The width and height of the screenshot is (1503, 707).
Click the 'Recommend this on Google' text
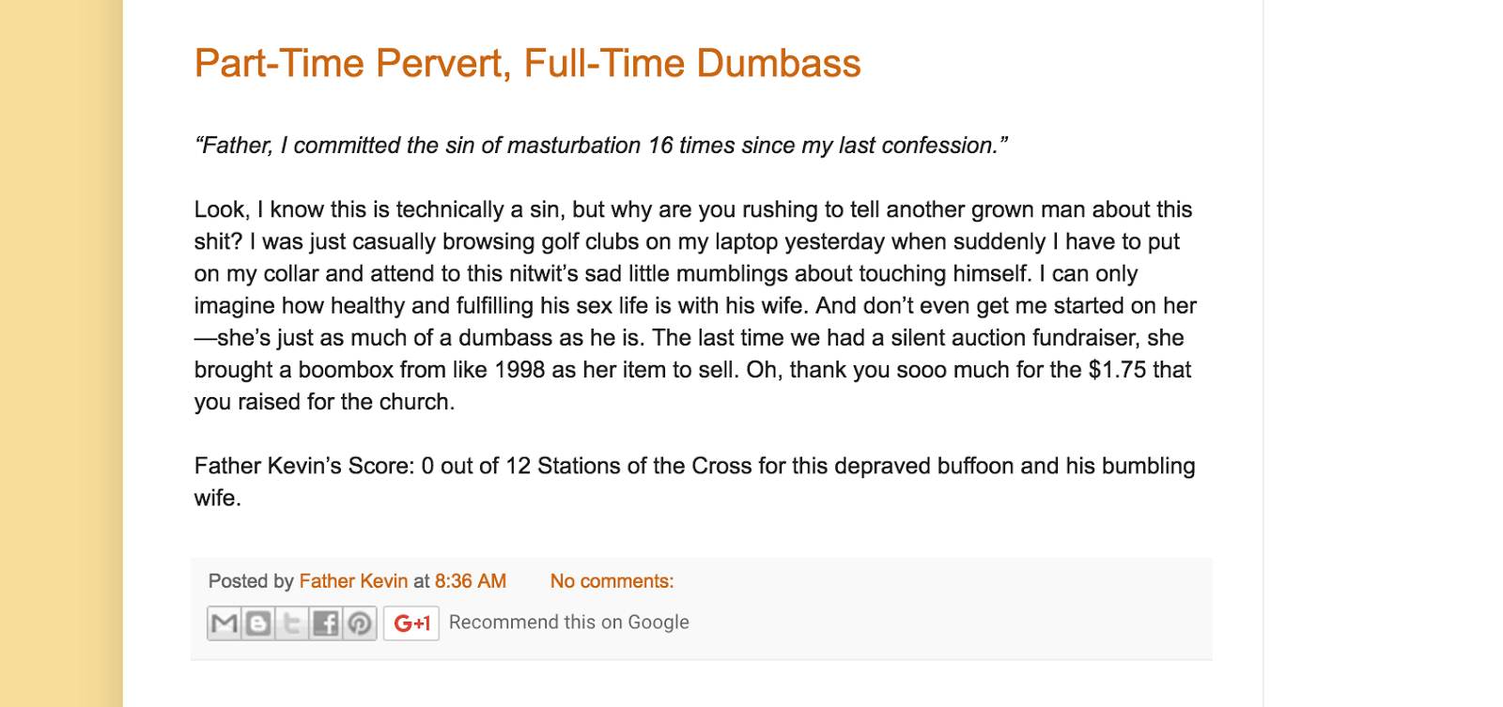tap(568, 622)
